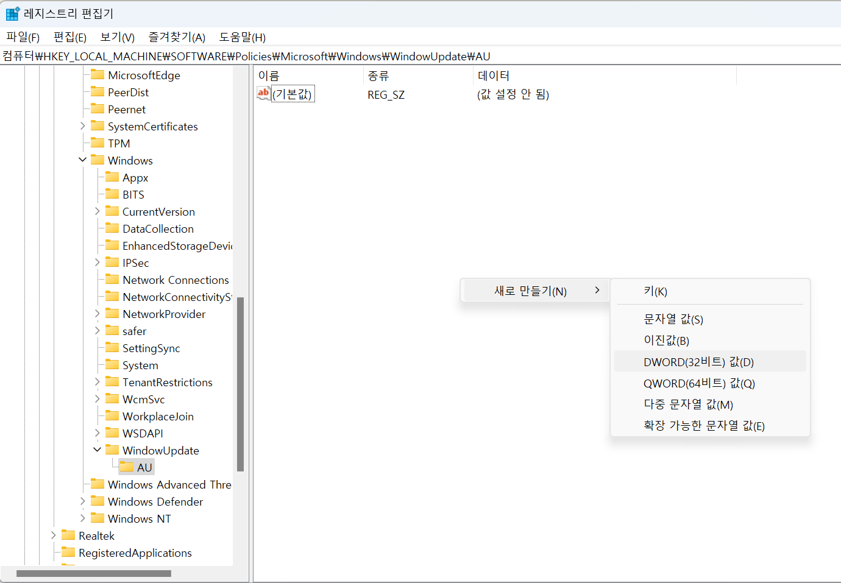
Task: Expand the CurrentVersion key
Action: 97,211
